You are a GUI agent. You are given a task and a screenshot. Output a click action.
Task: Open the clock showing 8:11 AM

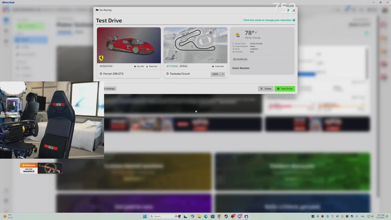click(x=381, y=216)
